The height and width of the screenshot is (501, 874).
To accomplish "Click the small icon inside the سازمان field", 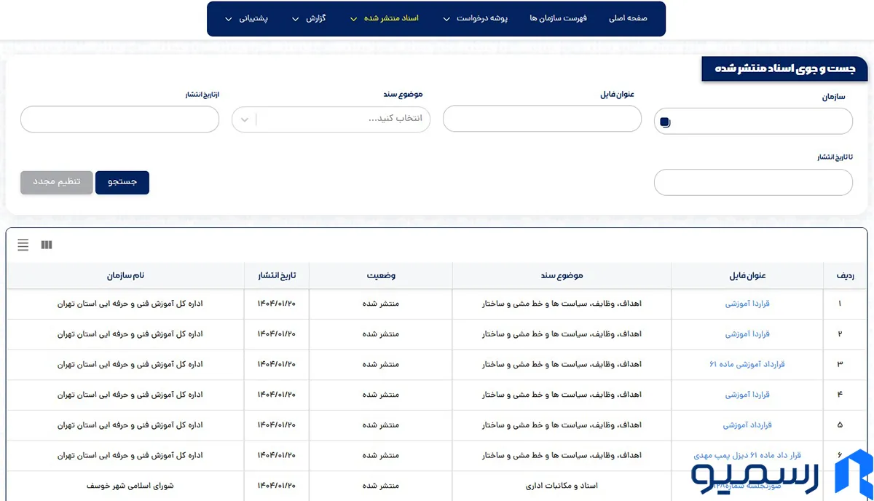I will point(665,122).
